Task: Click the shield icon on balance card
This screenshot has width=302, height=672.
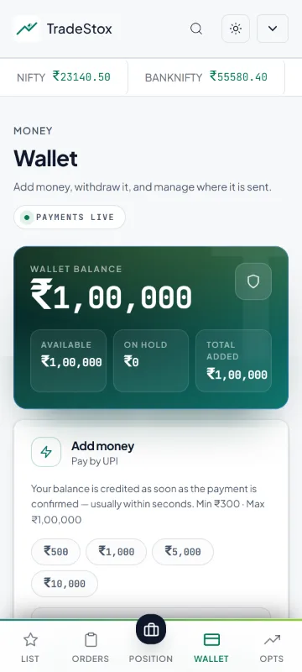Action: pyautogui.click(x=253, y=281)
